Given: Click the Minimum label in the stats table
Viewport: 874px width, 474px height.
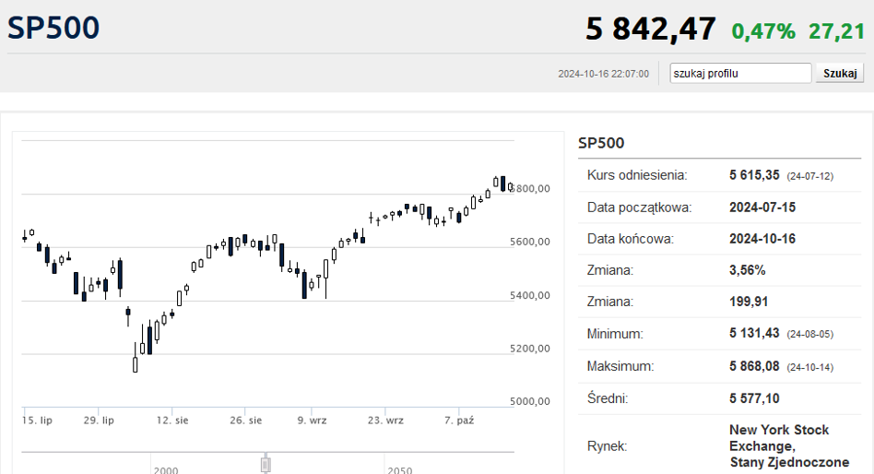Looking at the screenshot, I should pos(615,334).
